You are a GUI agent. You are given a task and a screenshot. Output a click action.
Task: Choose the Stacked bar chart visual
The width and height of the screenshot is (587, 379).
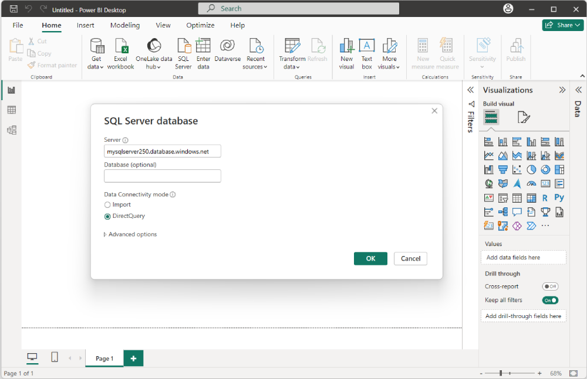coord(488,142)
